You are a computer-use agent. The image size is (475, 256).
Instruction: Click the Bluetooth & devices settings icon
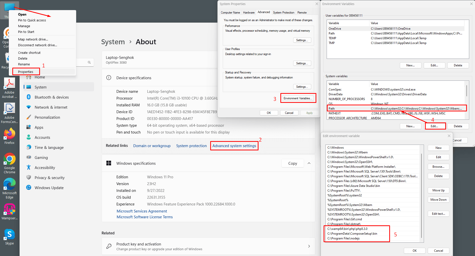click(x=29, y=97)
